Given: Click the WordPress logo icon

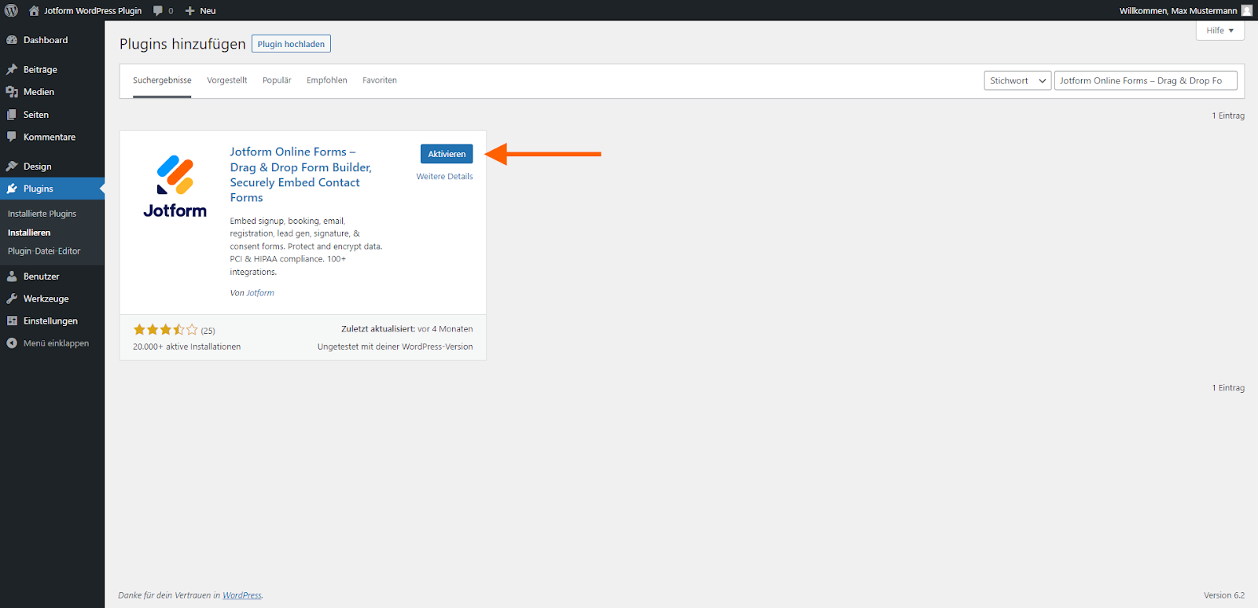Looking at the screenshot, I should point(12,10).
